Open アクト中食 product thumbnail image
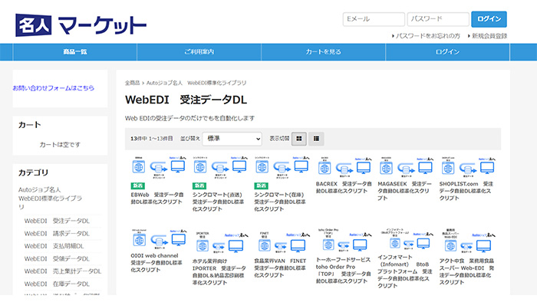Screen dimensions: 537x302 [x=467, y=241]
